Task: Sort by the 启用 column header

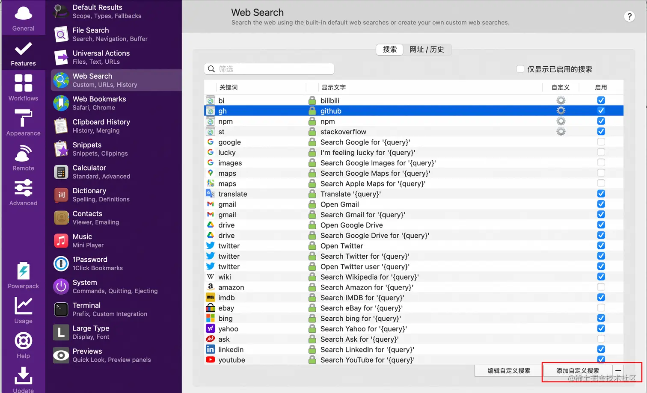Action: coord(601,87)
